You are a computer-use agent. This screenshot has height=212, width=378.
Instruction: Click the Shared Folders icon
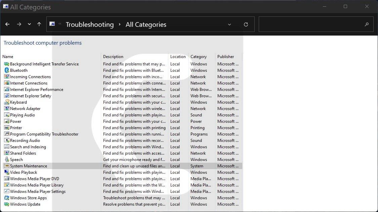pos(7,153)
